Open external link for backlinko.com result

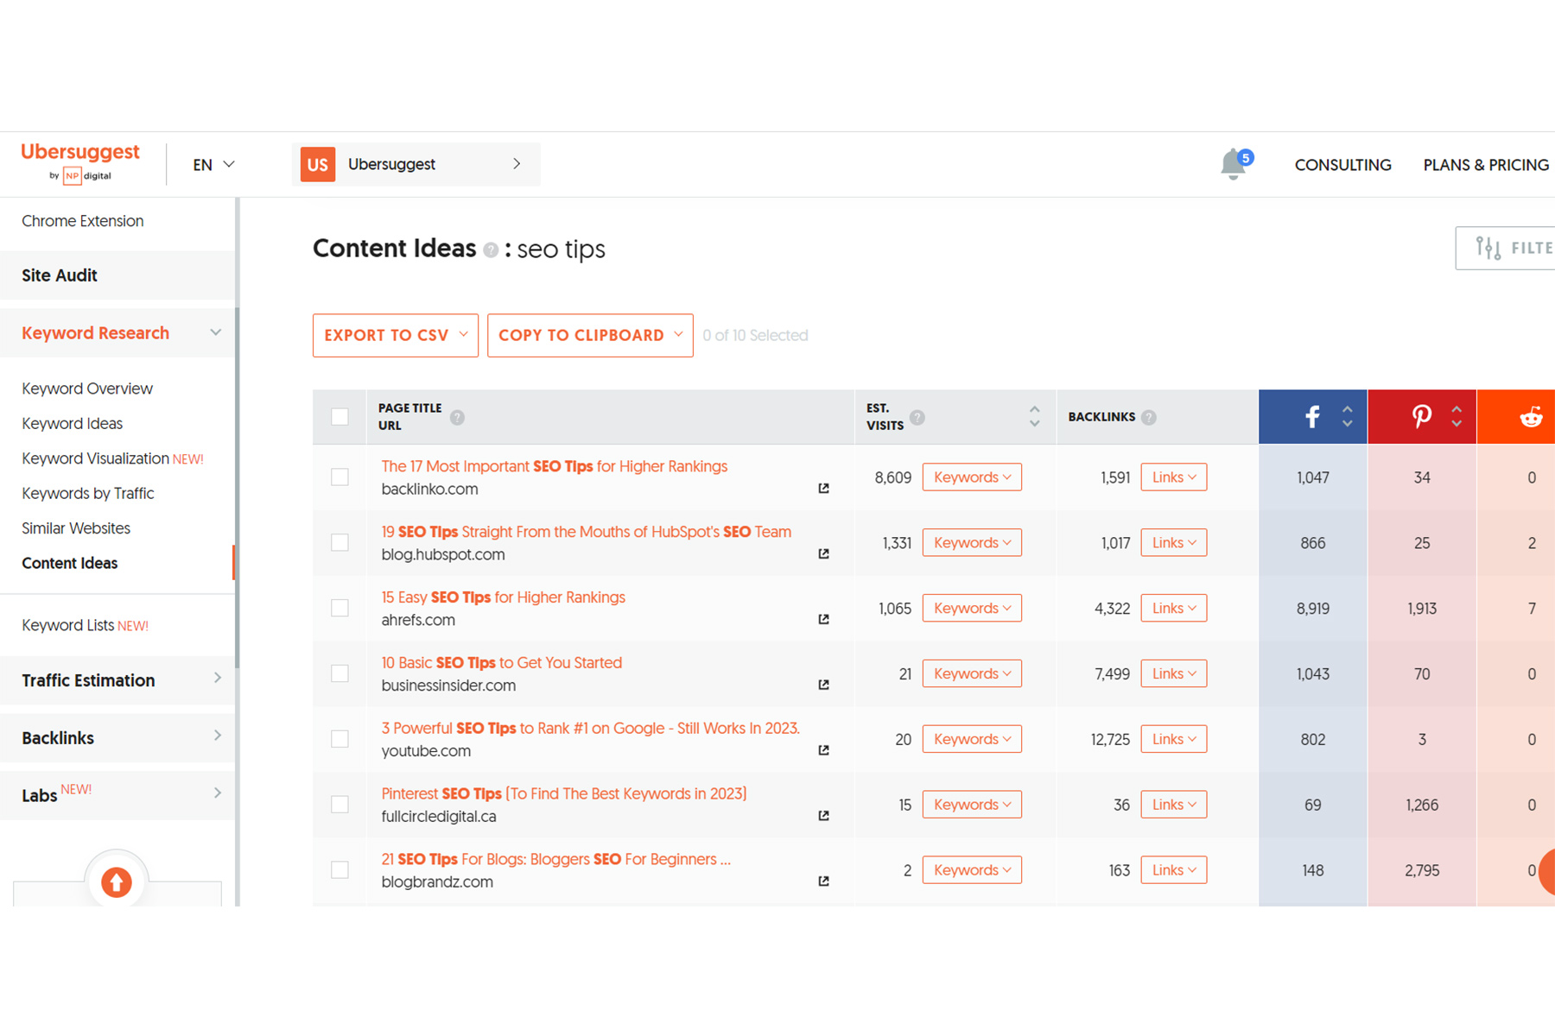823,489
